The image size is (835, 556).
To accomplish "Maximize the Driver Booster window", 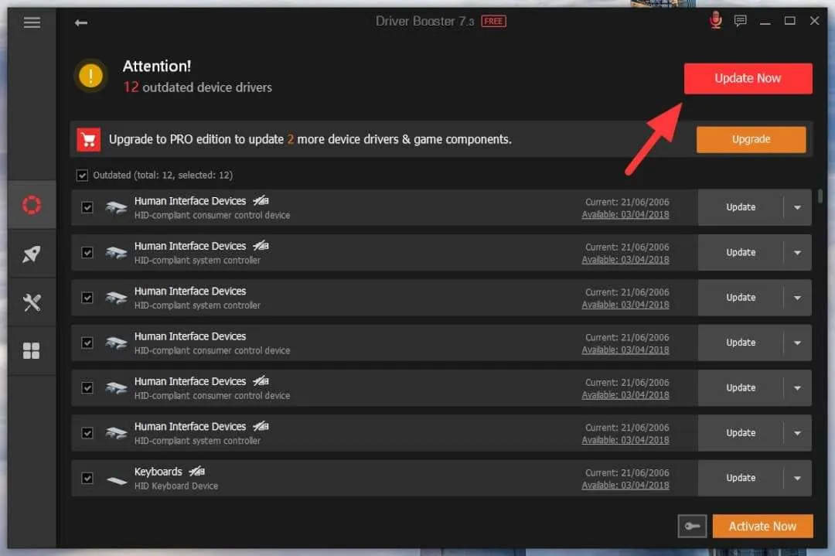I will (789, 21).
